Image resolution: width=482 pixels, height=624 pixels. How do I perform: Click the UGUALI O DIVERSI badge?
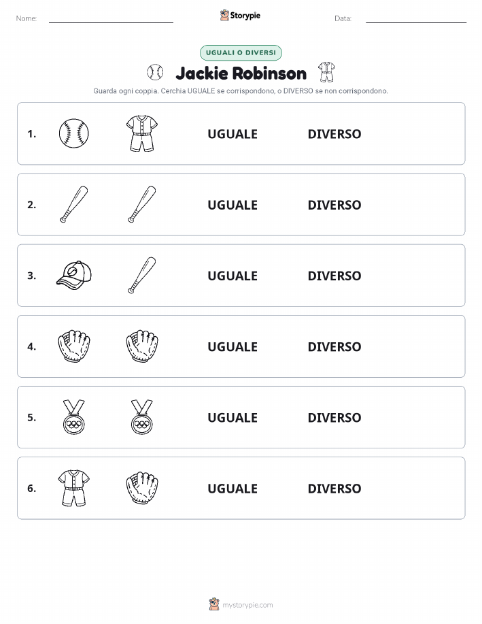(241, 52)
